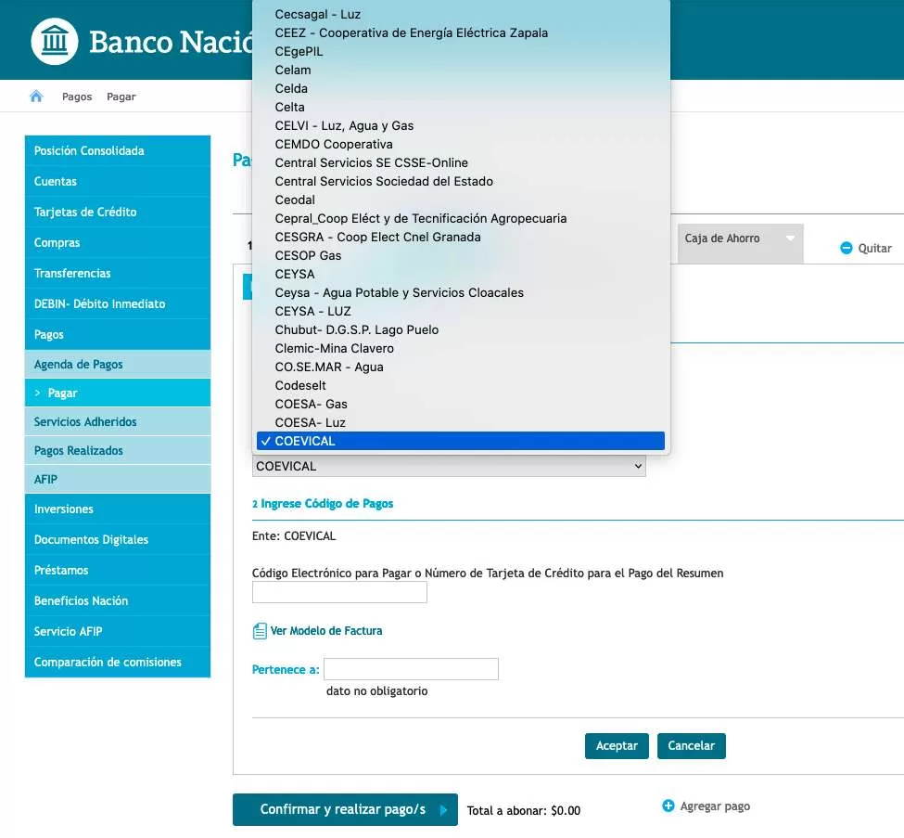Screen dimensions: 904x838
Task: Open Posición Consolidada in sidebar
Action: (118, 150)
